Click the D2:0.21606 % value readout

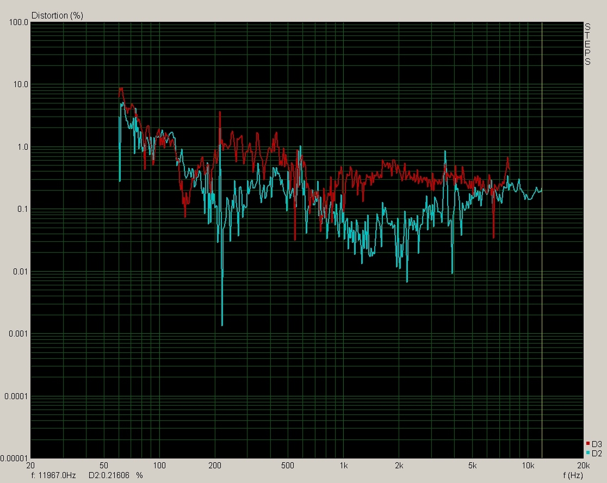click(x=116, y=475)
